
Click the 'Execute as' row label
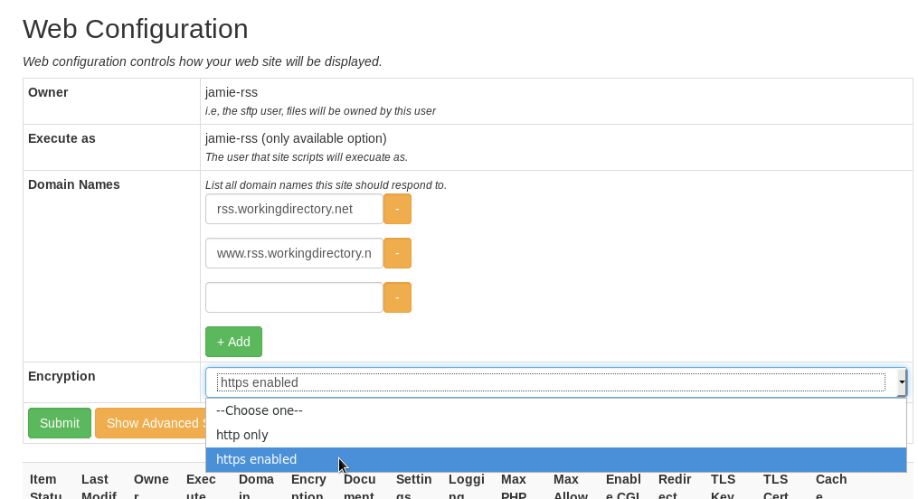point(62,138)
